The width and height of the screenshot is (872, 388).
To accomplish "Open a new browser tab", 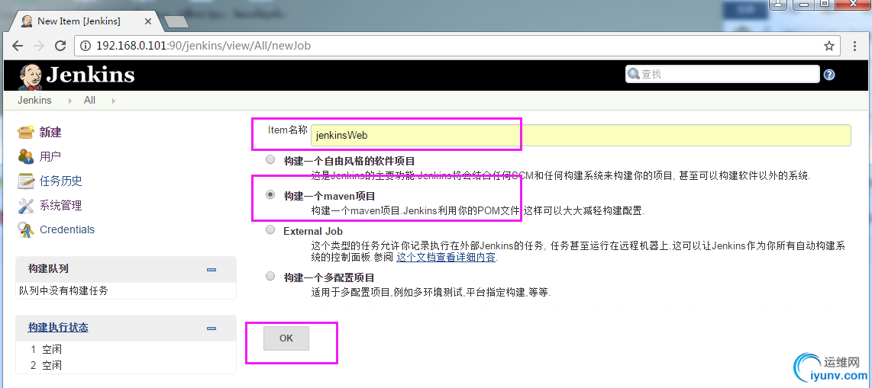I will [176, 21].
